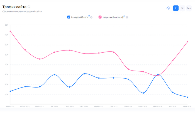Open info tooltip next to Трафик сайта
This screenshot has height=114, width=195.
(x=29, y=7)
